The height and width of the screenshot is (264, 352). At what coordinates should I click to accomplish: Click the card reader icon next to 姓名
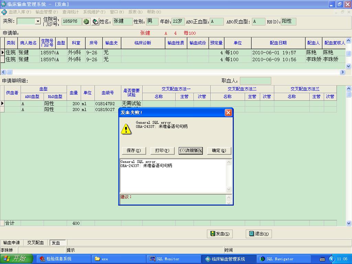point(95,22)
